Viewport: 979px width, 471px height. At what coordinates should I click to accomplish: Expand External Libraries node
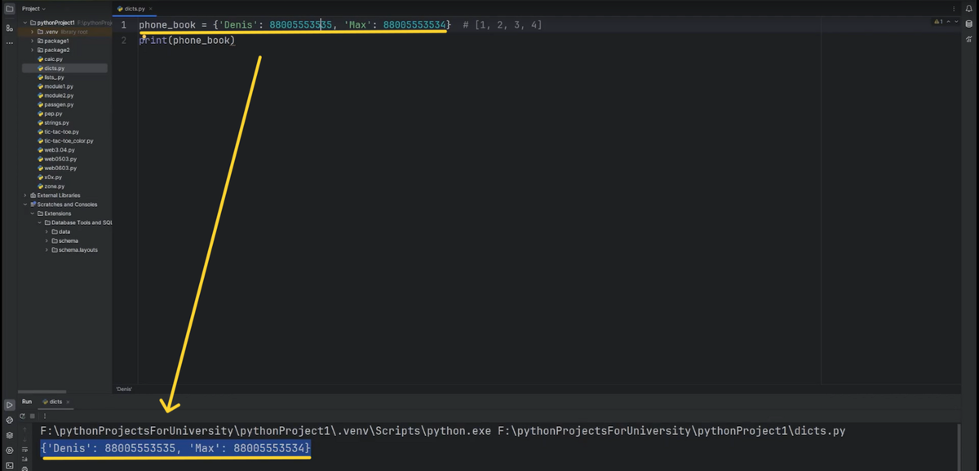25,196
